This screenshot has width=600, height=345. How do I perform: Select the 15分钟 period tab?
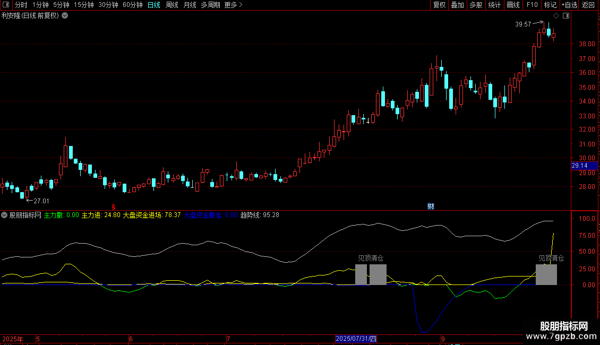(x=84, y=5)
